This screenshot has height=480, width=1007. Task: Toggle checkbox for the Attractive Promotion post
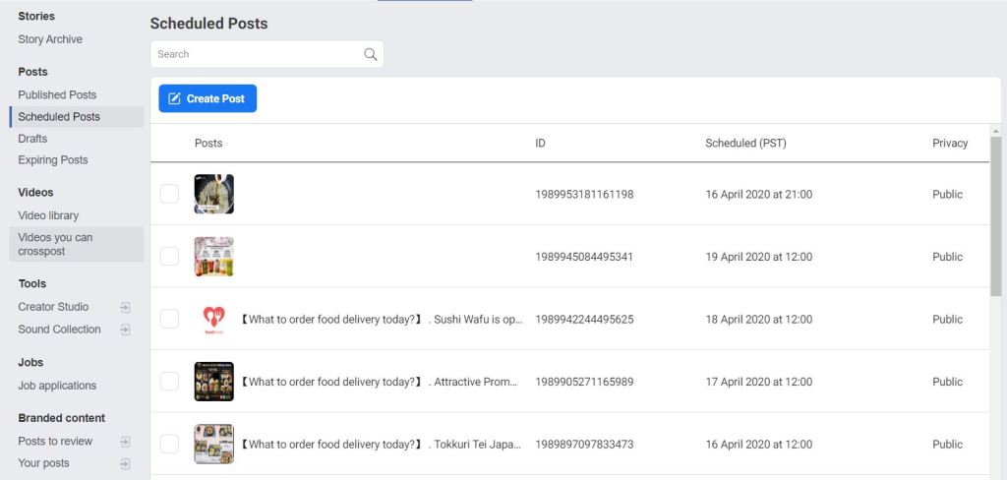[169, 382]
